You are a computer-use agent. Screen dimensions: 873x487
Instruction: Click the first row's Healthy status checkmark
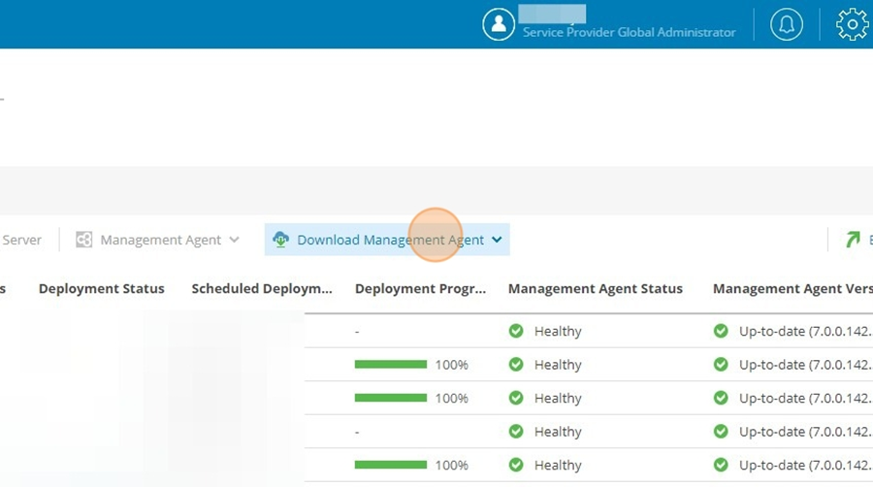point(516,331)
